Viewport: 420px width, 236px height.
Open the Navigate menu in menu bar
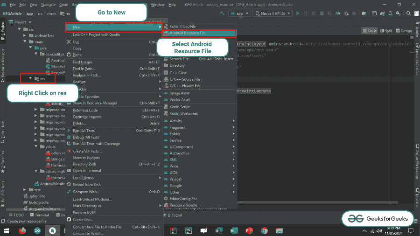click(48, 4)
